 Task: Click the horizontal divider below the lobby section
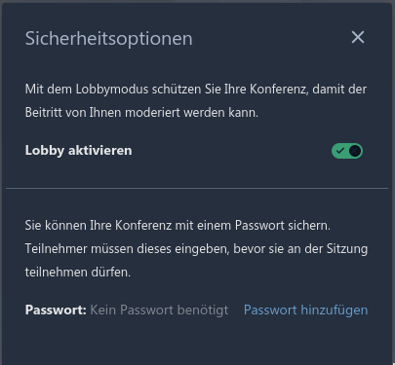tap(197, 188)
